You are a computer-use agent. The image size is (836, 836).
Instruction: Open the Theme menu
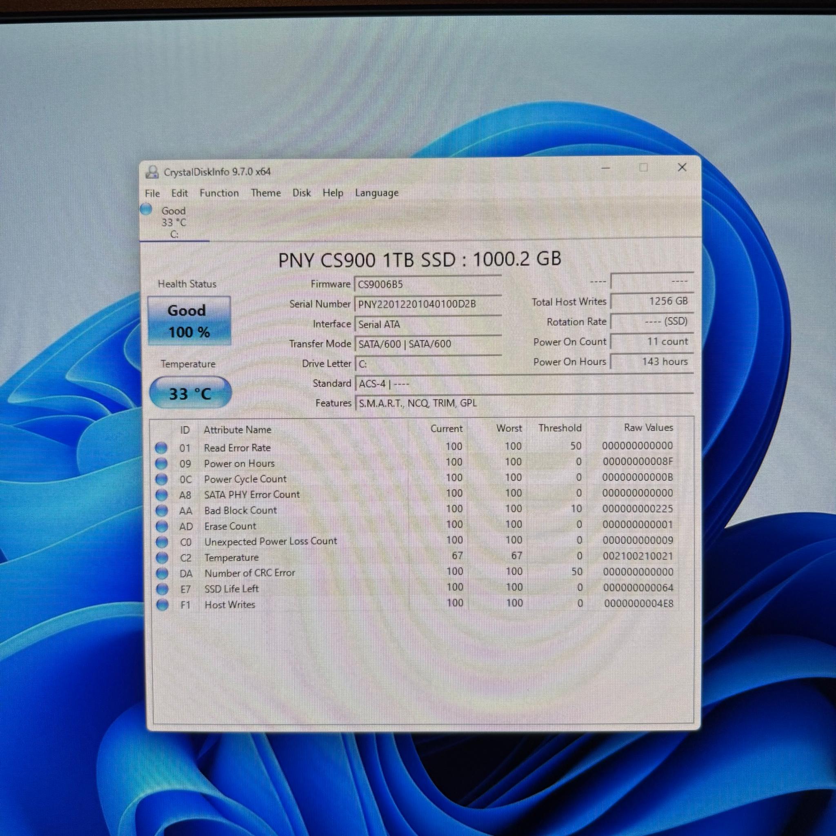click(x=266, y=193)
